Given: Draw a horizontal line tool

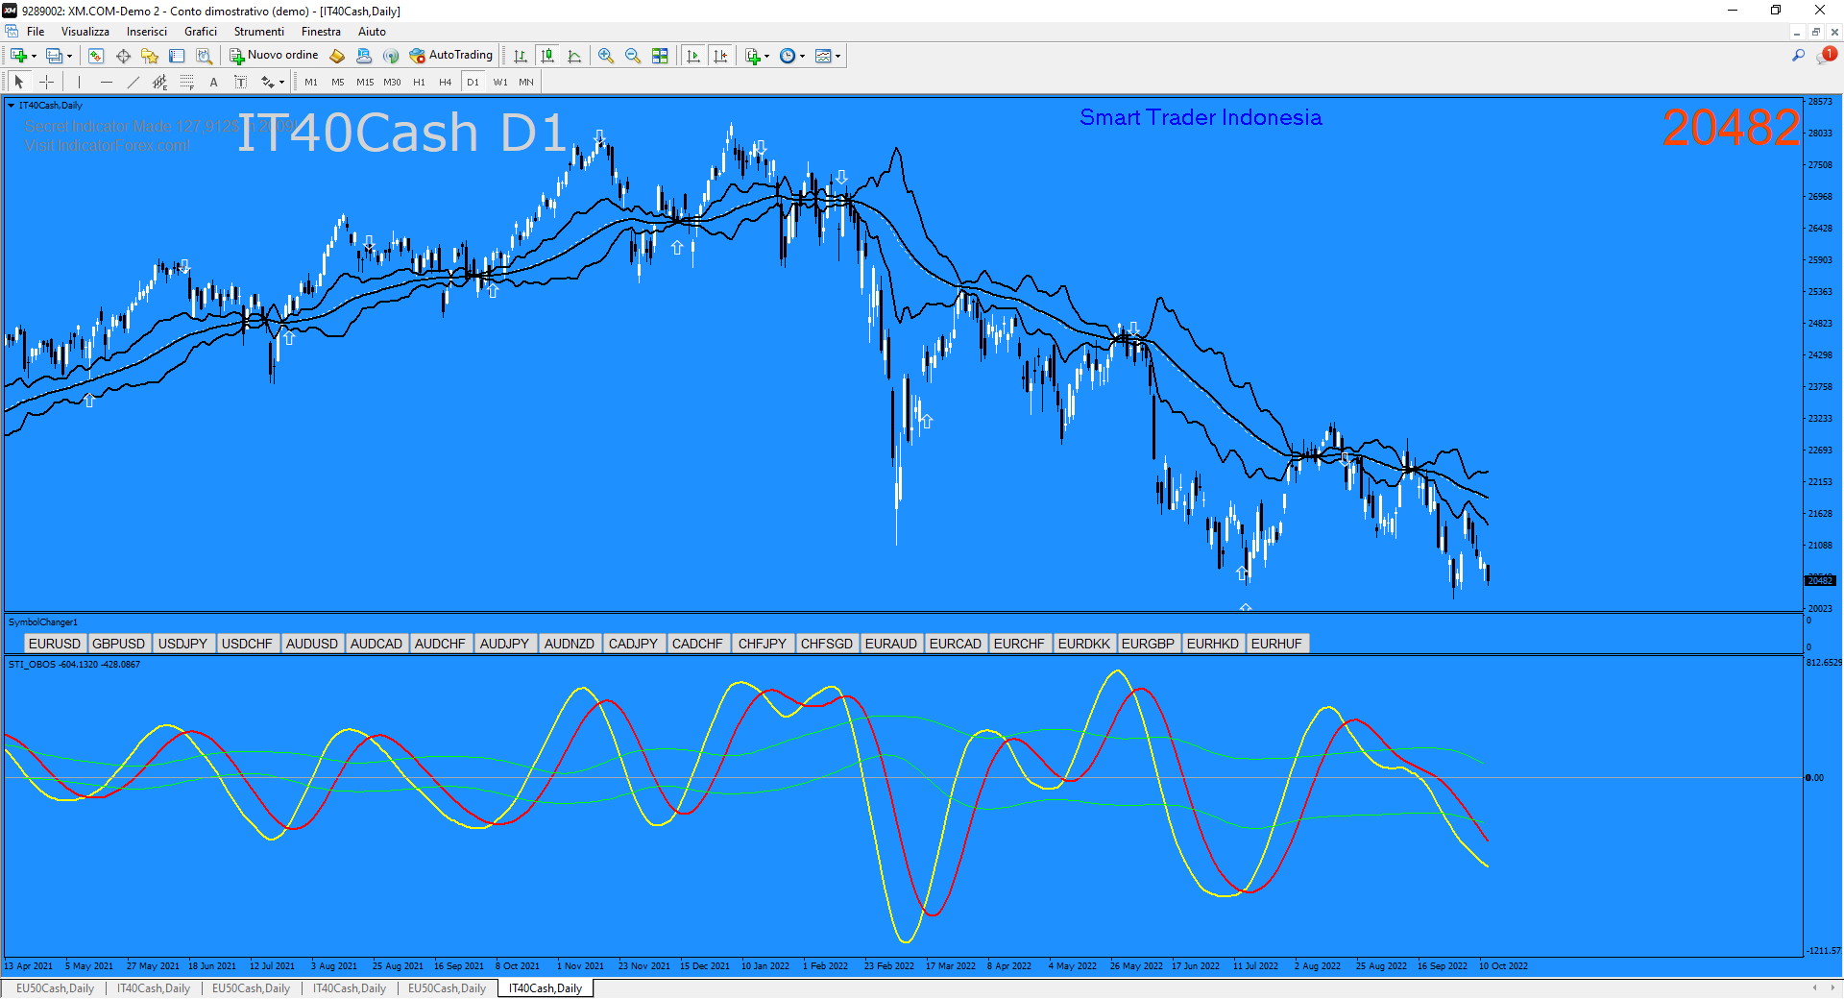Looking at the screenshot, I should 107,82.
